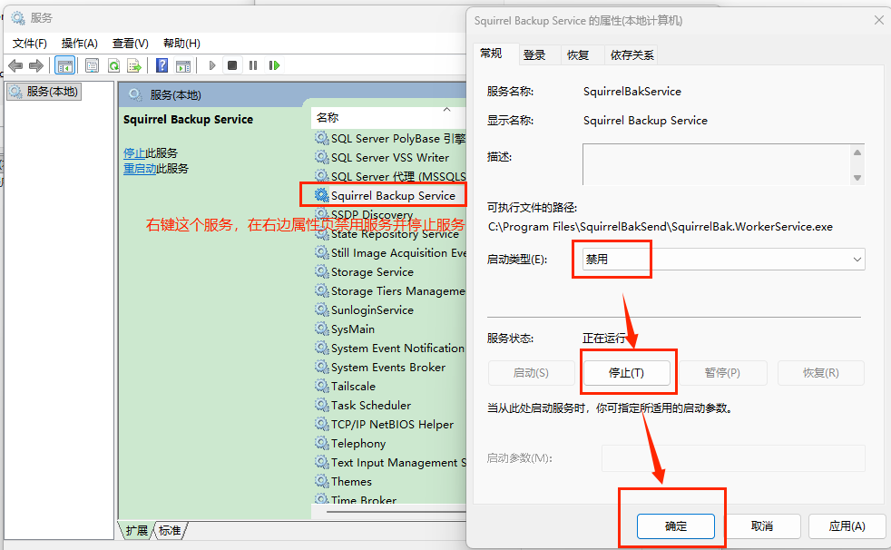Restart the service using the restart icon
Screen dimensions: 891x550
[x=275, y=64]
